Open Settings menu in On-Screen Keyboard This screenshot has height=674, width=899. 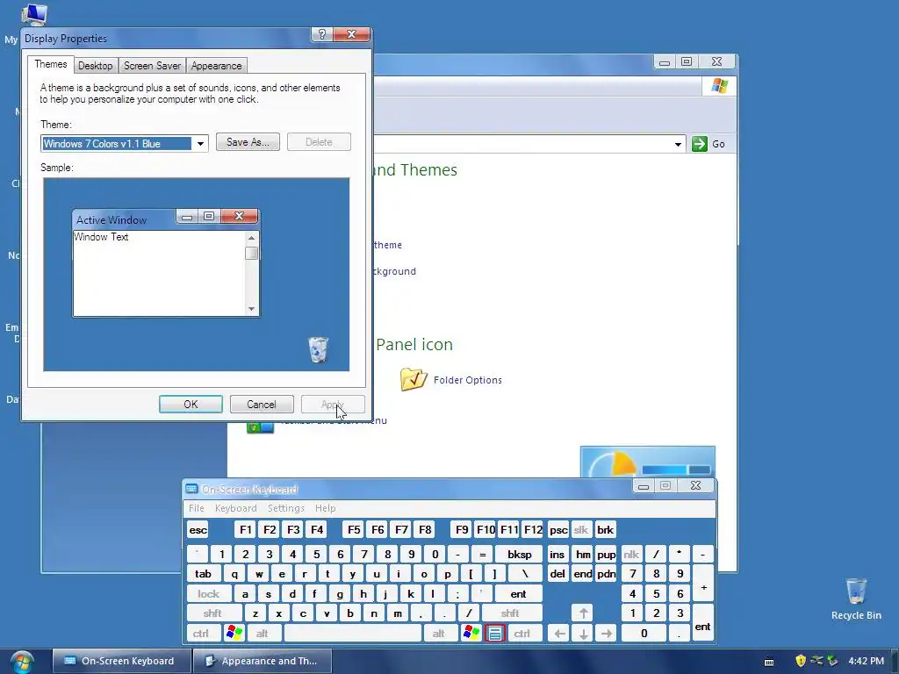pyautogui.click(x=285, y=508)
